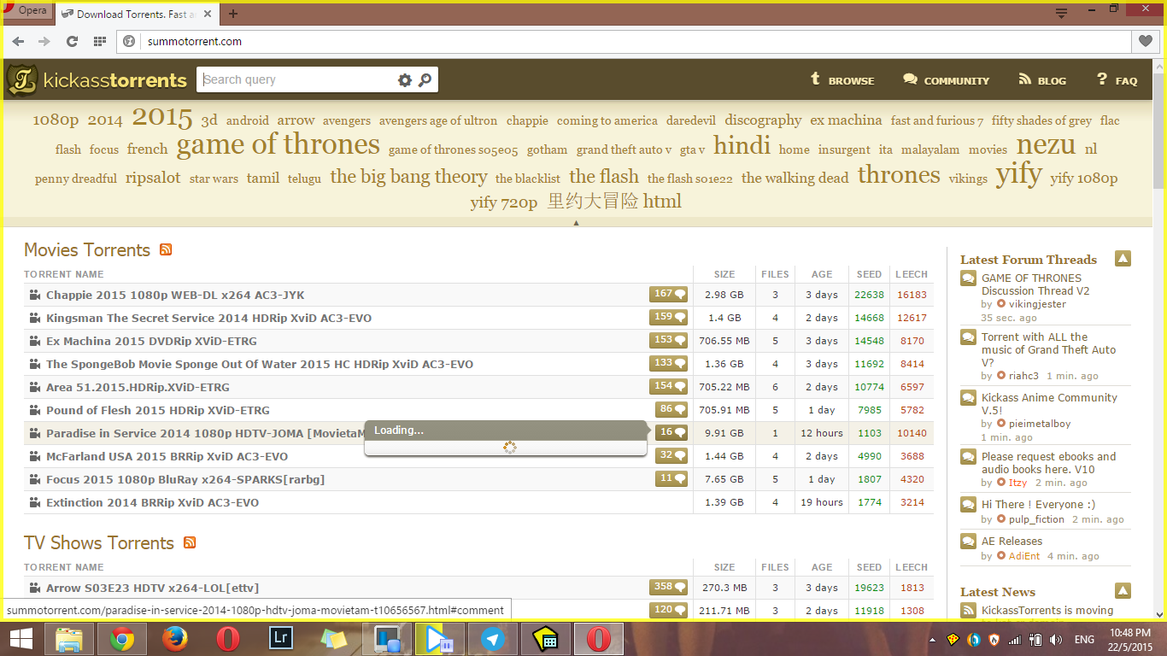Select the 'yify' tag

[x=1019, y=174]
